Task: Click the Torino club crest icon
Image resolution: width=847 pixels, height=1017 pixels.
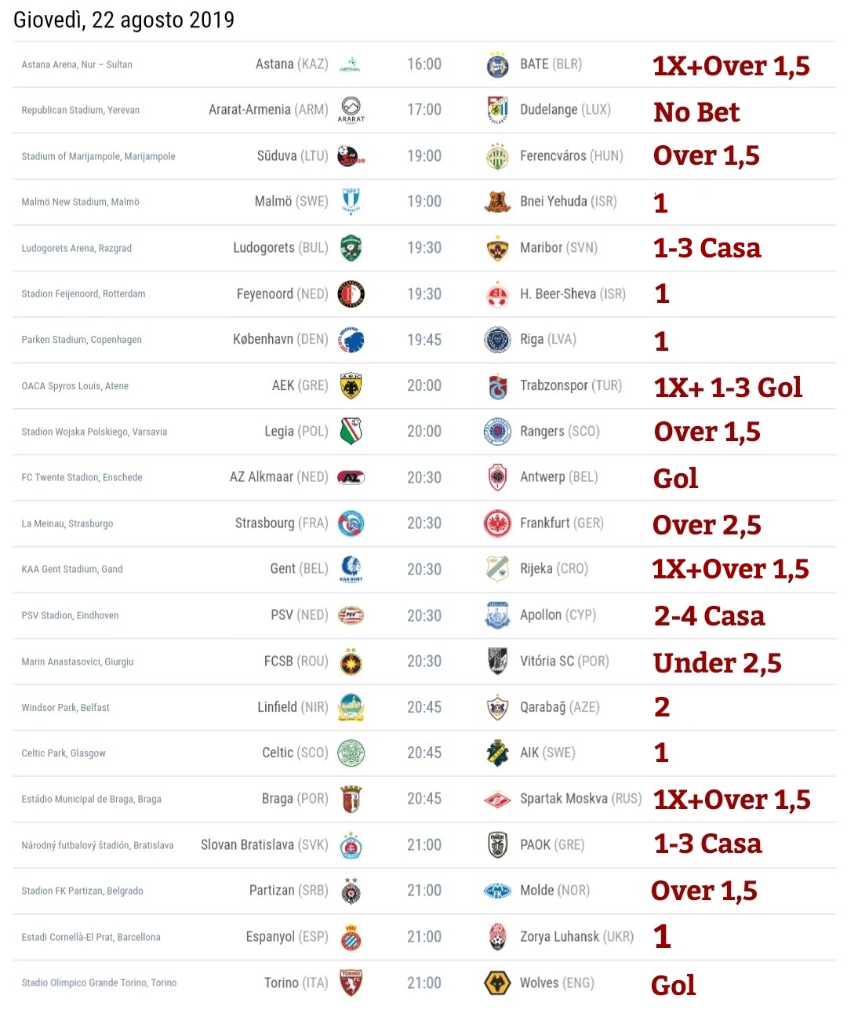Action: (351, 983)
